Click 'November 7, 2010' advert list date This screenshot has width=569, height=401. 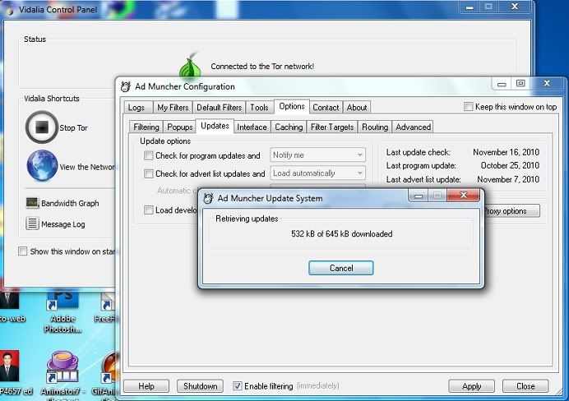pos(508,179)
